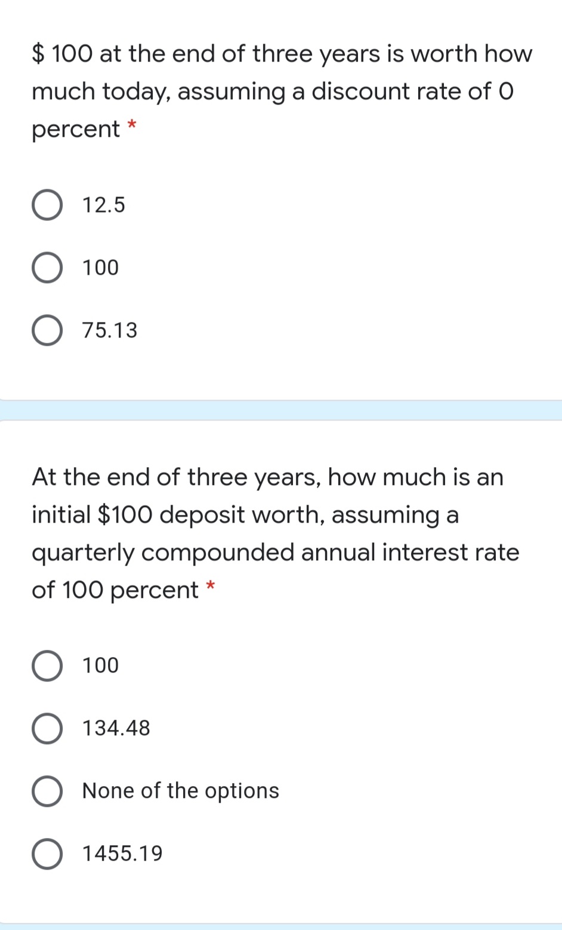Select the None of the options answer
The image size is (562, 930).
tap(48, 791)
